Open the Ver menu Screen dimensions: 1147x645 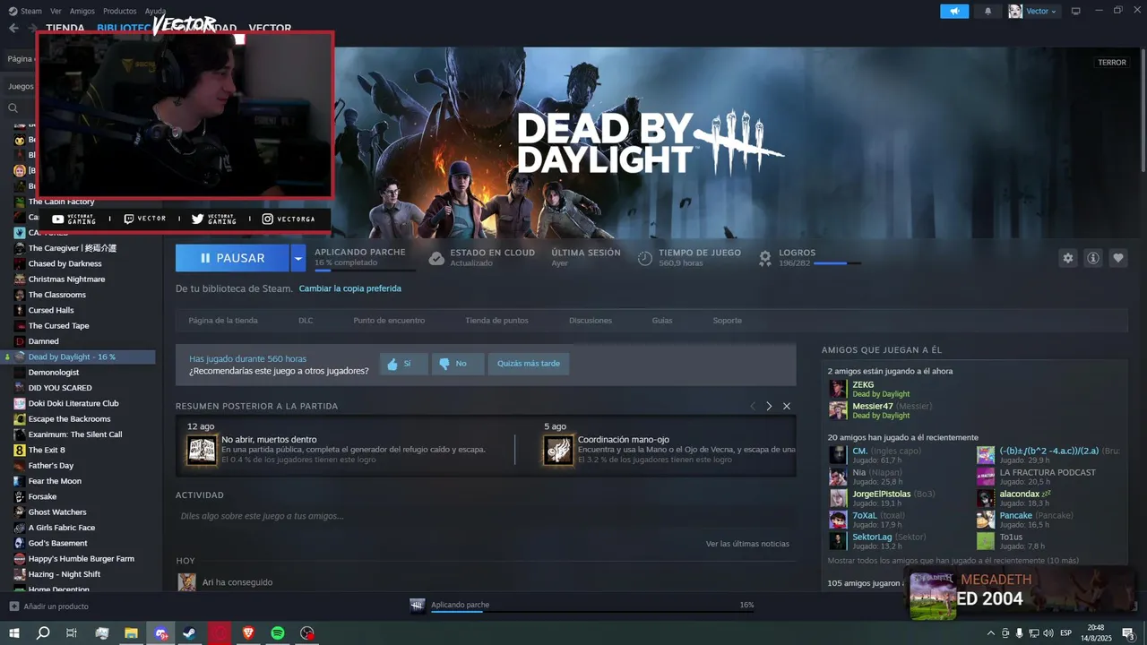tap(56, 11)
